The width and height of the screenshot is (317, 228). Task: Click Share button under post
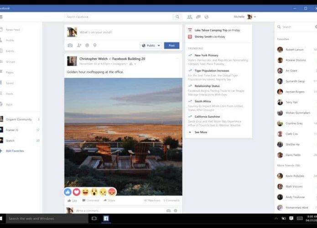[x=109, y=200]
